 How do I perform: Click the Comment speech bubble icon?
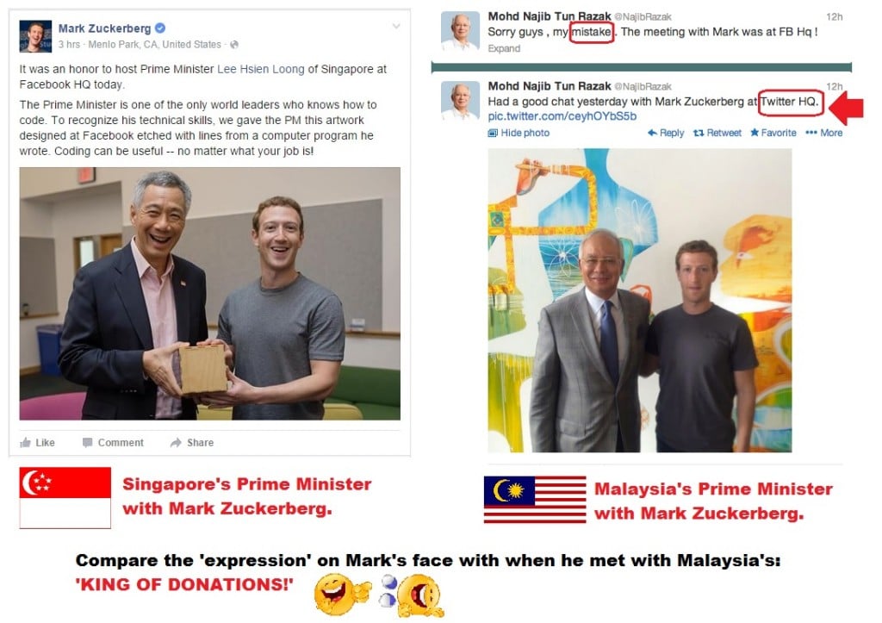pos(87,442)
